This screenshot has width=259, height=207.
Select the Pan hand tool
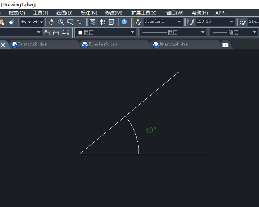point(51,22)
